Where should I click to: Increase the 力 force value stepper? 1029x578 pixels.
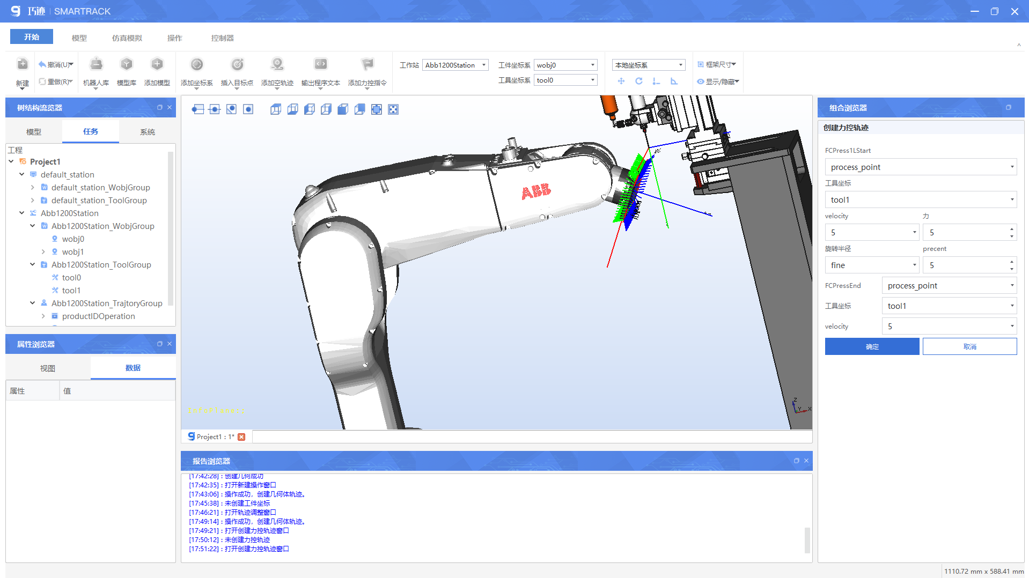[1012, 229]
